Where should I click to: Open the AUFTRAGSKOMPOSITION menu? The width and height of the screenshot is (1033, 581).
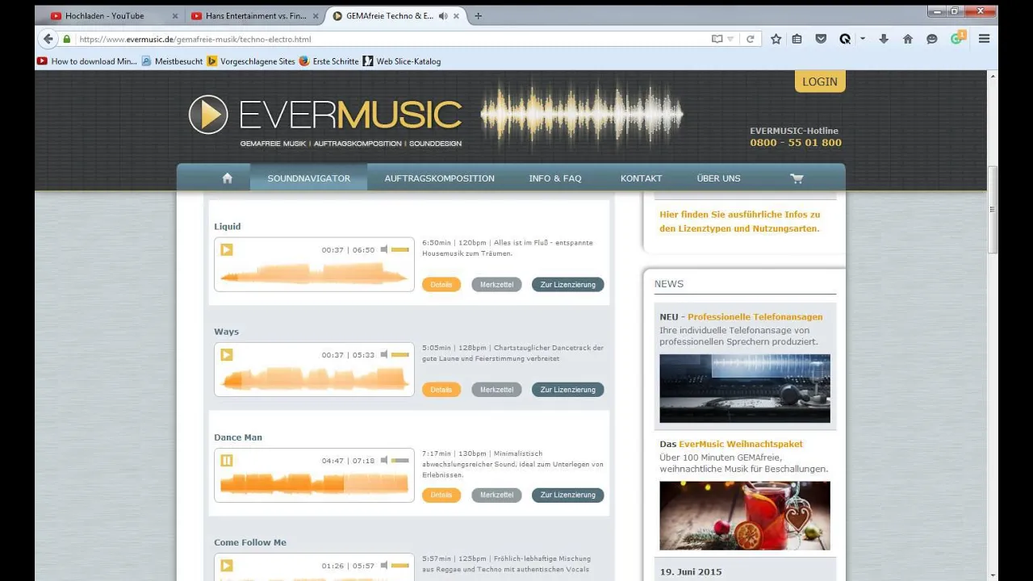440,178
